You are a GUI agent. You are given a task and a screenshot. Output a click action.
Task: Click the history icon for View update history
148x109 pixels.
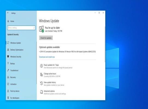click(42, 83)
